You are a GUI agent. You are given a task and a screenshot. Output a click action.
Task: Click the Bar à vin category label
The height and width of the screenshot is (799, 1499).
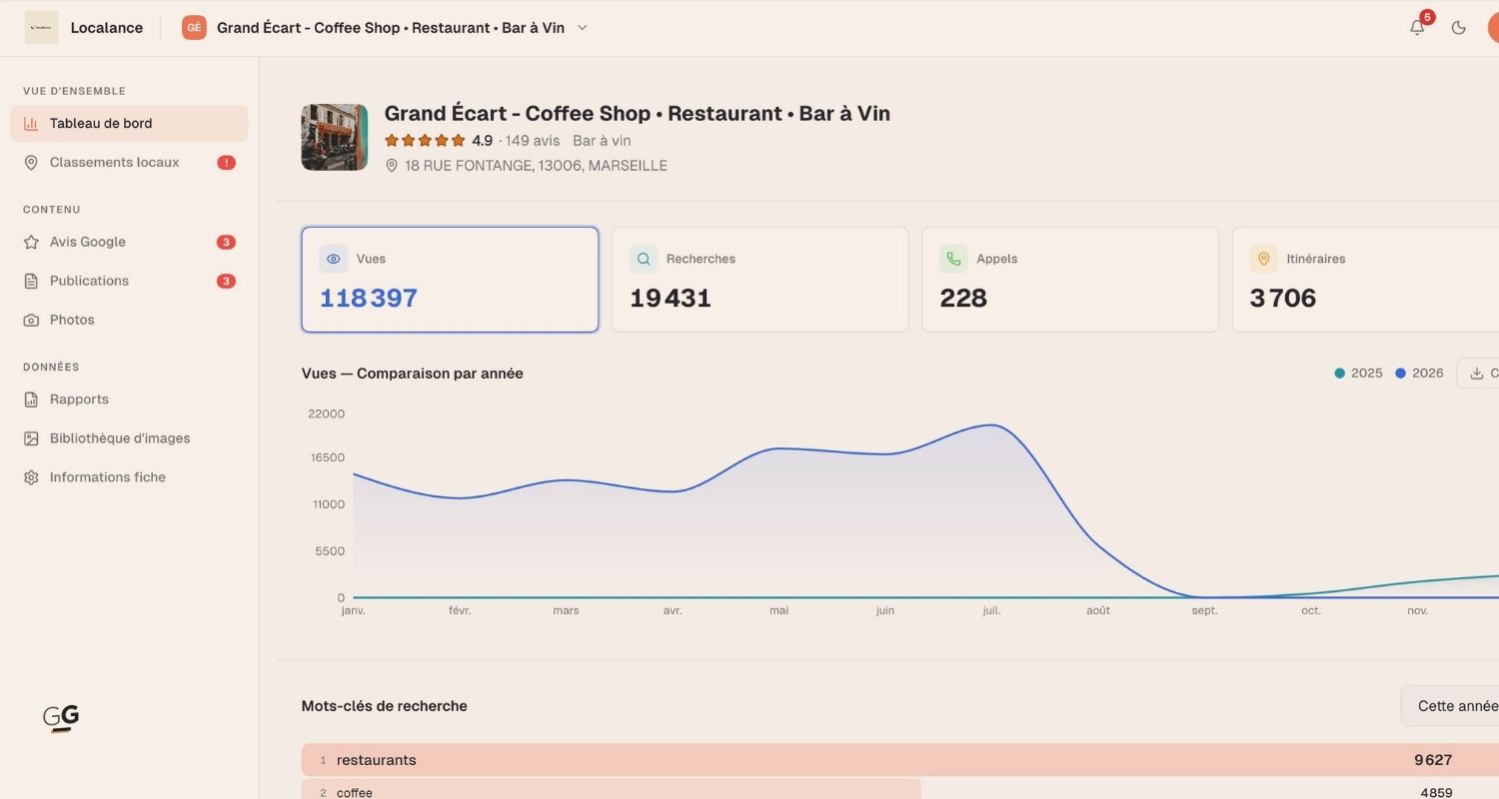tap(602, 141)
